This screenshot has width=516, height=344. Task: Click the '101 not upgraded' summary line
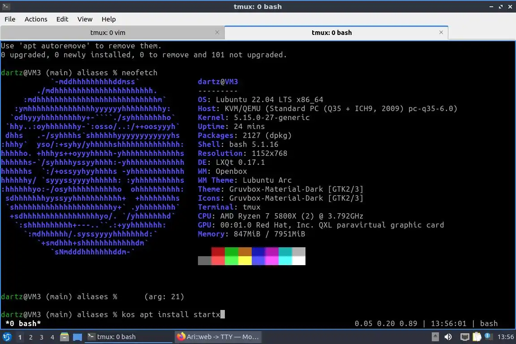click(x=144, y=55)
